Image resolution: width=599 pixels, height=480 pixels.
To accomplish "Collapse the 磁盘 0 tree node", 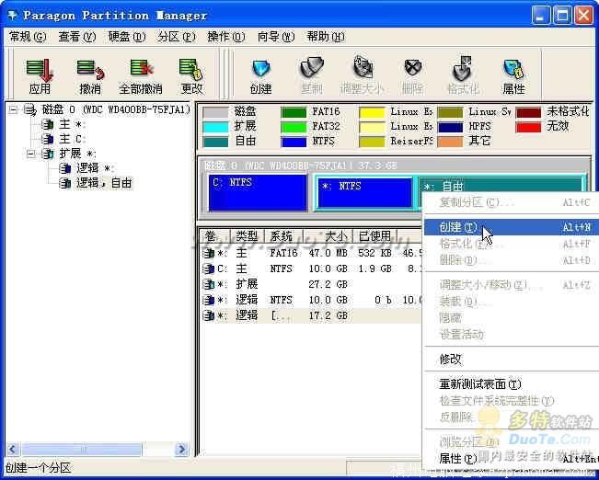I will coord(14,110).
